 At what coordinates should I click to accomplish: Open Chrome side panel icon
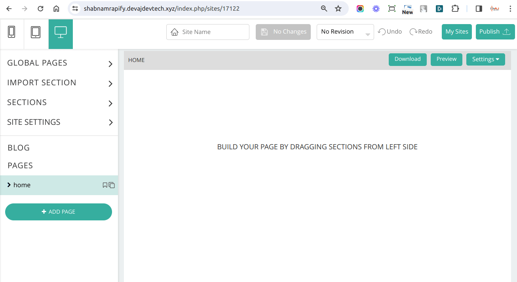coord(479,8)
